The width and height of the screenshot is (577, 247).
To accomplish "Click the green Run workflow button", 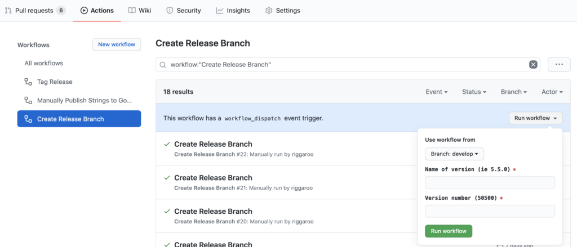I will point(449,231).
